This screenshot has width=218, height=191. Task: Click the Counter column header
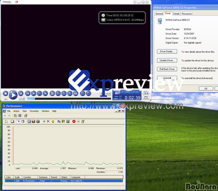(x=30, y=177)
